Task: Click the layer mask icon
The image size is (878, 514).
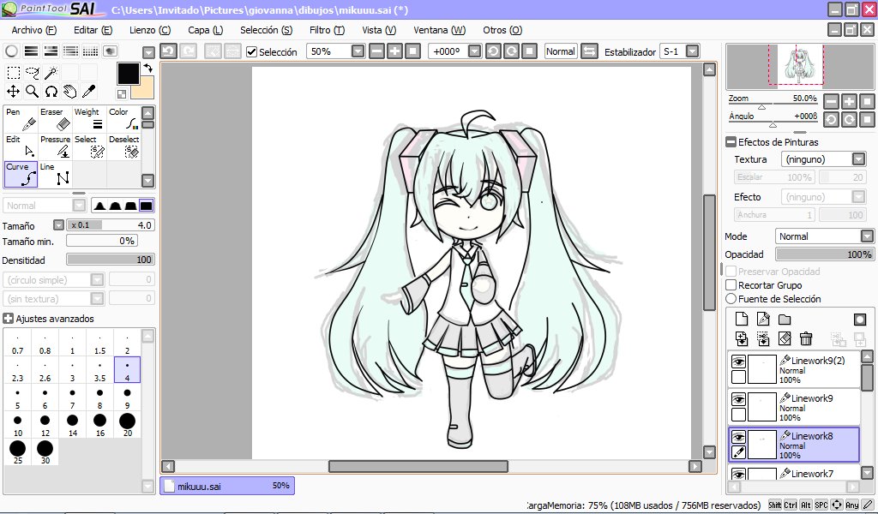Action: pyautogui.click(x=860, y=320)
